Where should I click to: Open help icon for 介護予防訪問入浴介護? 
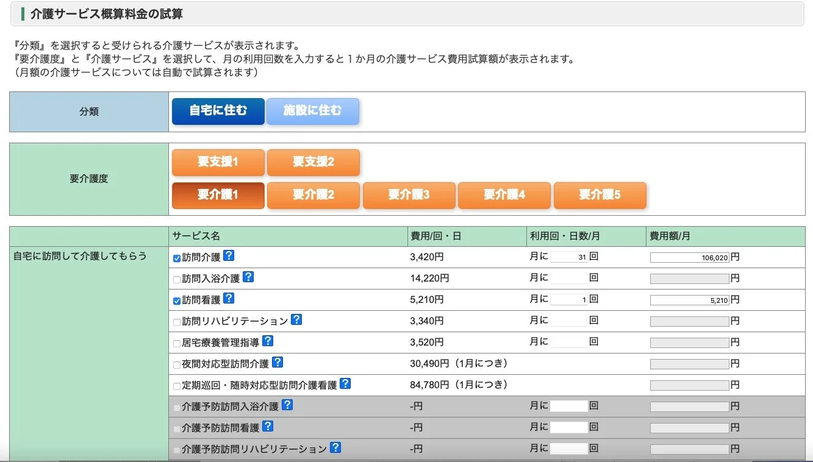(x=287, y=405)
